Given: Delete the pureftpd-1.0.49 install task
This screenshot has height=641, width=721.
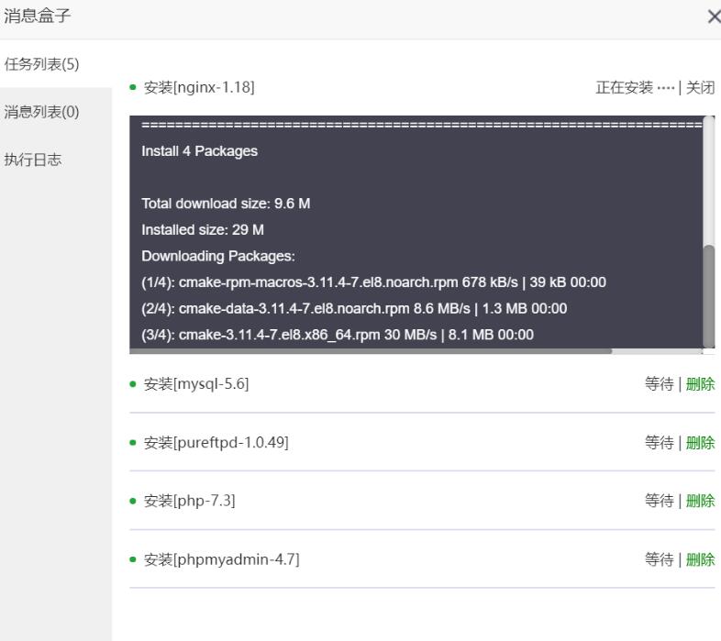Looking at the screenshot, I should (x=700, y=442).
